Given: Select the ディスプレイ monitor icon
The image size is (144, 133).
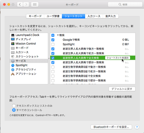Looking at the screenshot, I should (13, 39).
